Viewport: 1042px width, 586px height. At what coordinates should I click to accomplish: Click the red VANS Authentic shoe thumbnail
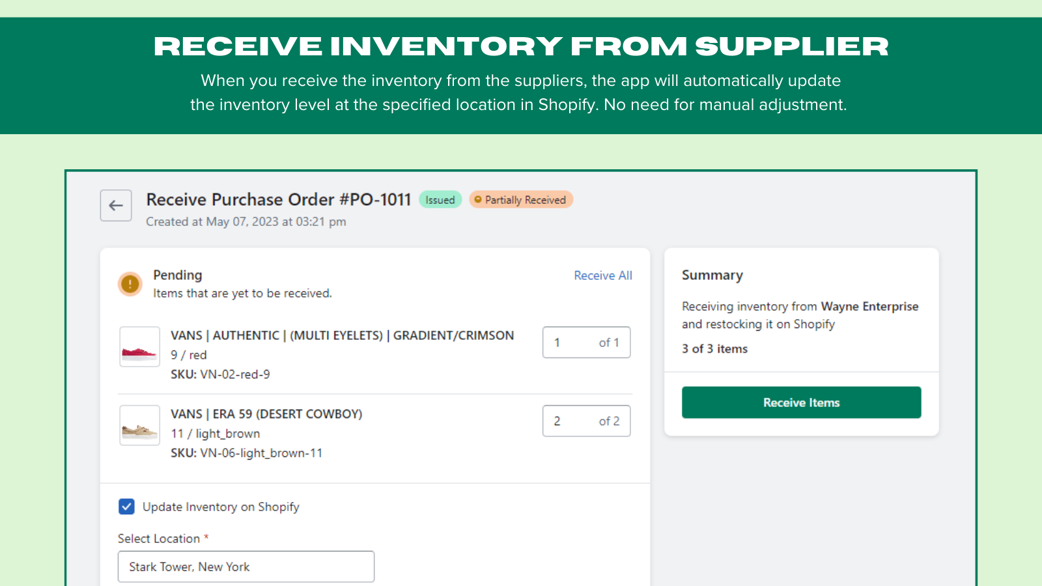[139, 347]
